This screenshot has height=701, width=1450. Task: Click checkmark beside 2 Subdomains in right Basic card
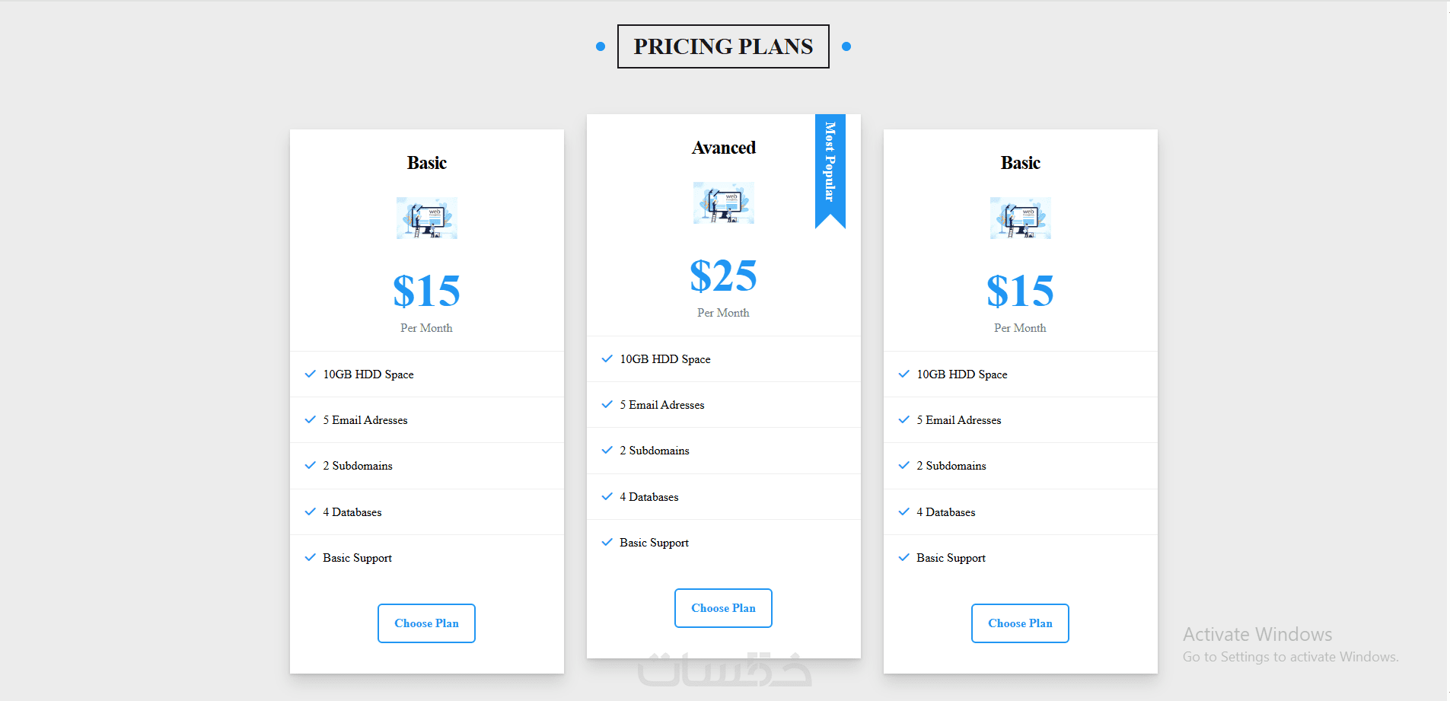903,465
